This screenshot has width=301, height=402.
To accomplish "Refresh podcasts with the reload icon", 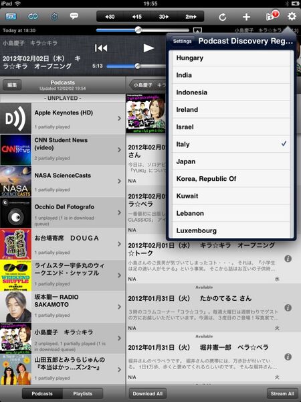I will point(223,17).
